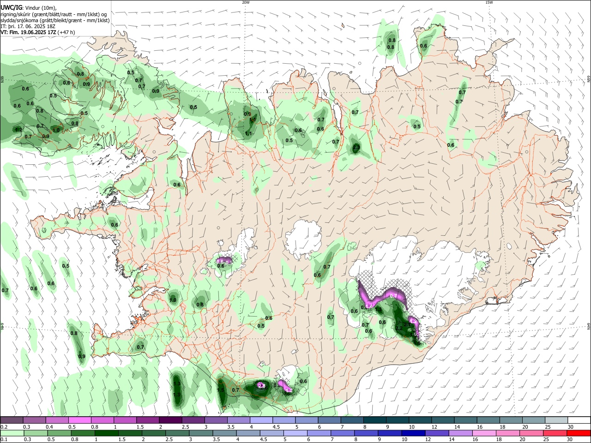Image resolution: width=591 pixels, height=443 pixels.
Task: Click the '2.8' precipitation value on the map
Action: 261,385
